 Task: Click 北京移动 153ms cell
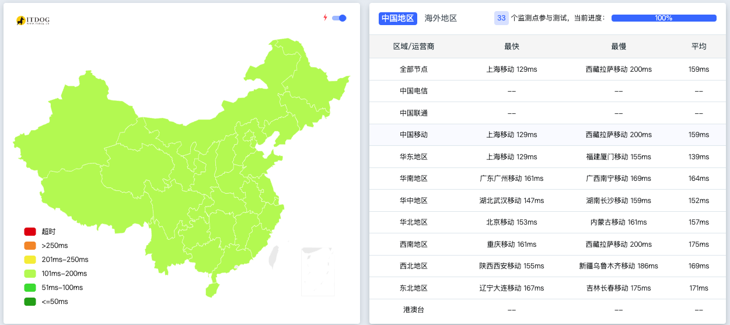coord(512,222)
